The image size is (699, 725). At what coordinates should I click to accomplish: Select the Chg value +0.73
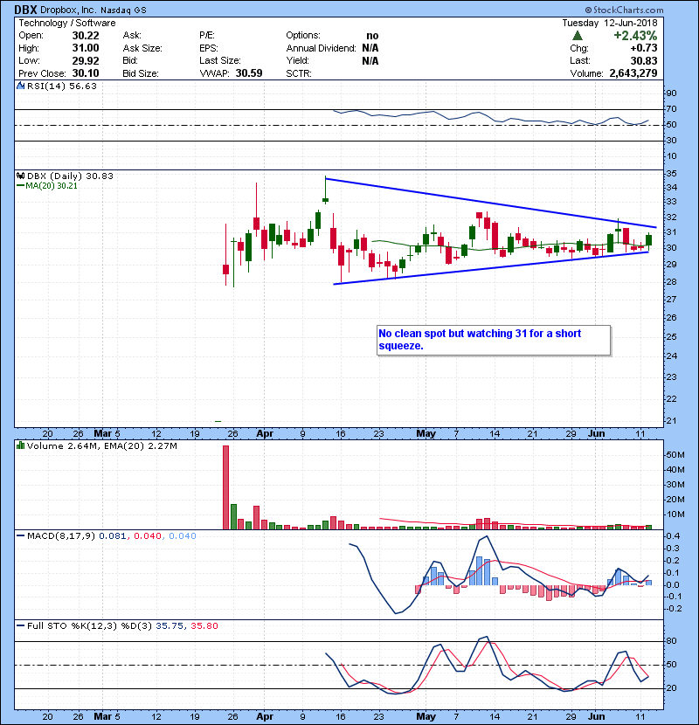[x=643, y=48]
